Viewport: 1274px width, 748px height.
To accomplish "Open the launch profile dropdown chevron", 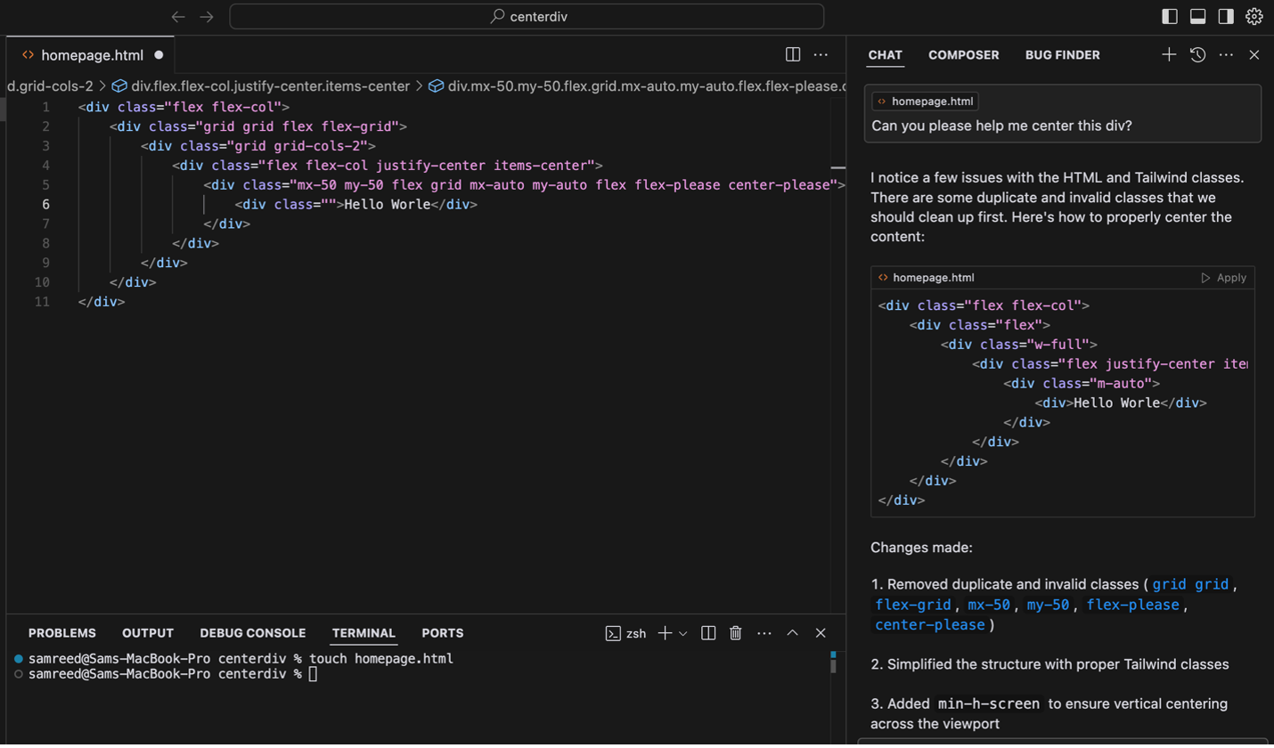I will [x=683, y=634].
